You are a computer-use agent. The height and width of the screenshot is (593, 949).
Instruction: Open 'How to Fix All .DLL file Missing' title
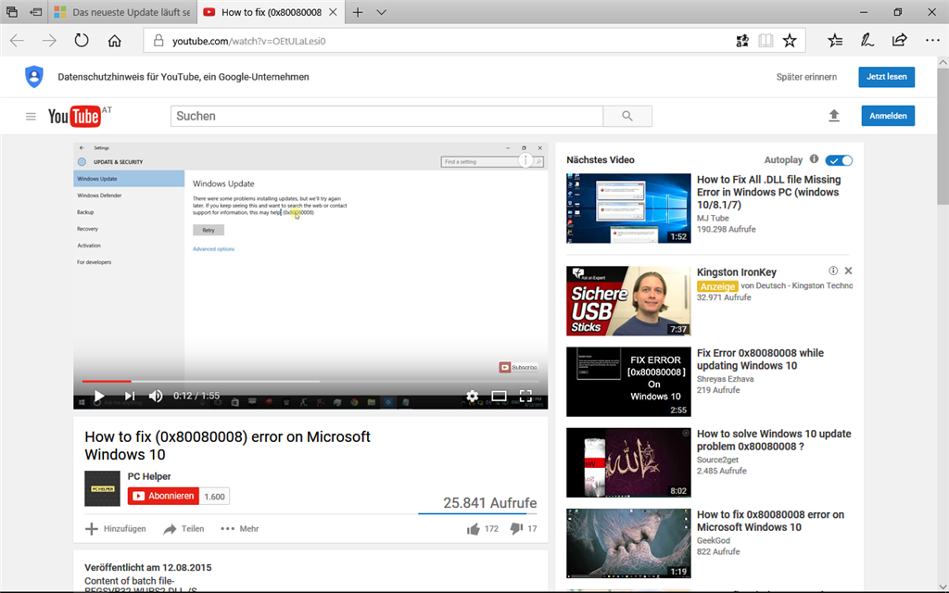[x=768, y=192]
